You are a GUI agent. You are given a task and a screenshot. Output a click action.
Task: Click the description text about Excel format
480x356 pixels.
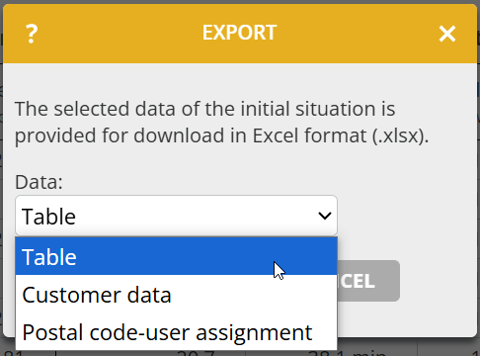(x=221, y=123)
